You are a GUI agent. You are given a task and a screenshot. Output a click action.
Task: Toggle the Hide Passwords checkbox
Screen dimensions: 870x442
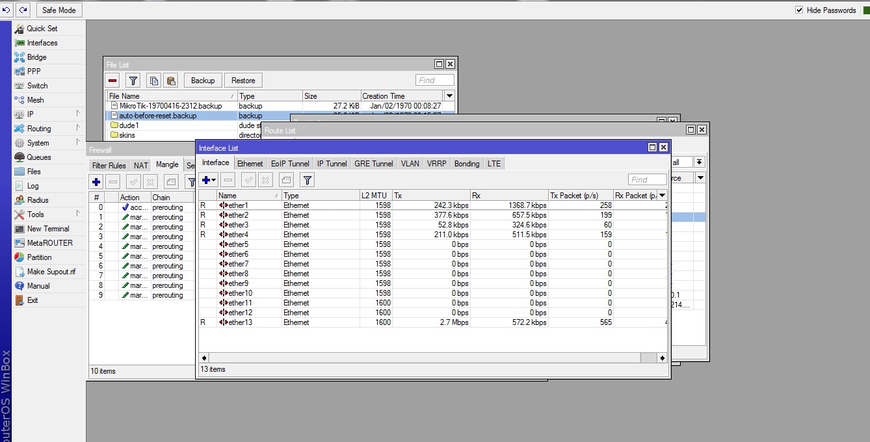(799, 10)
